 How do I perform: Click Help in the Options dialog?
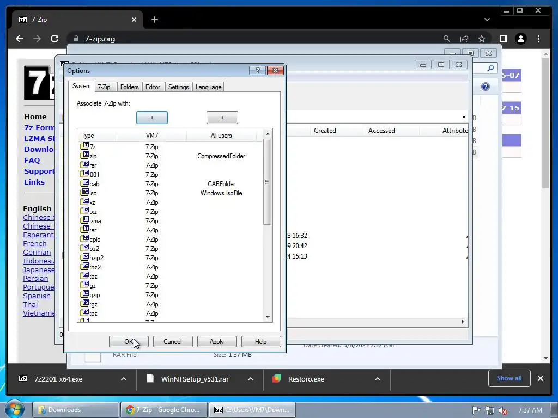point(261,342)
